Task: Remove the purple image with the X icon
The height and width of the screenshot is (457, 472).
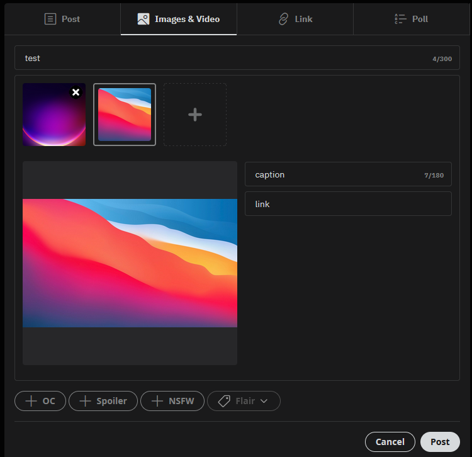Action: point(76,92)
